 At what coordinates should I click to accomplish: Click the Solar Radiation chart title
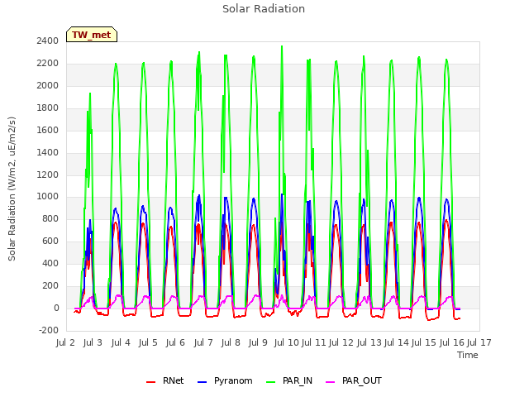(264, 9)
